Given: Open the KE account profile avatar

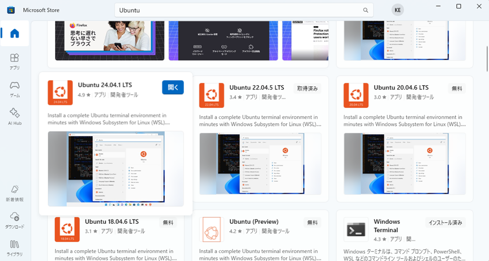Looking at the screenshot, I should pos(398,10).
